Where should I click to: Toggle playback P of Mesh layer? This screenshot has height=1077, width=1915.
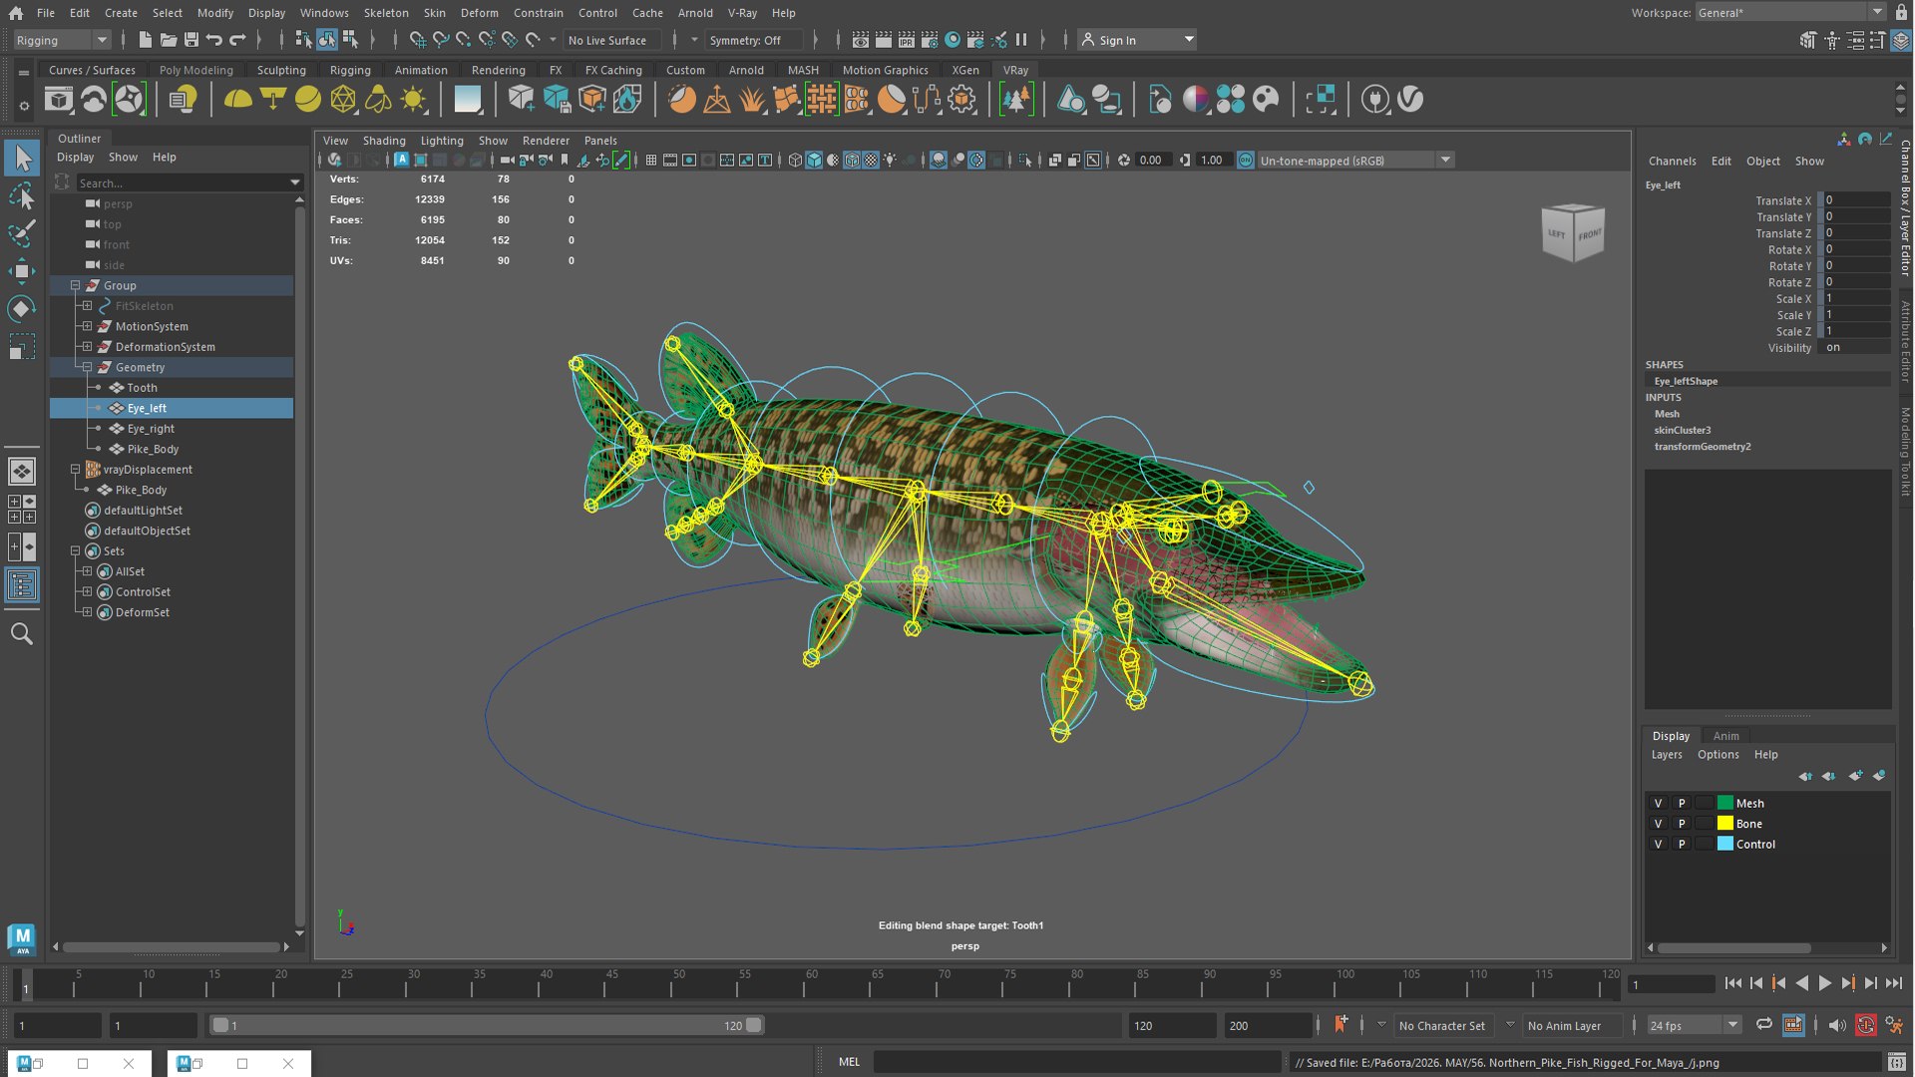click(x=1682, y=803)
